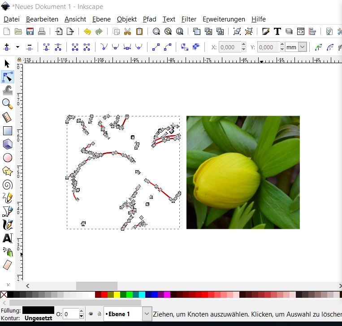Click the Save document icon
Viewport: 342px width, 326px height.
coord(30,31)
